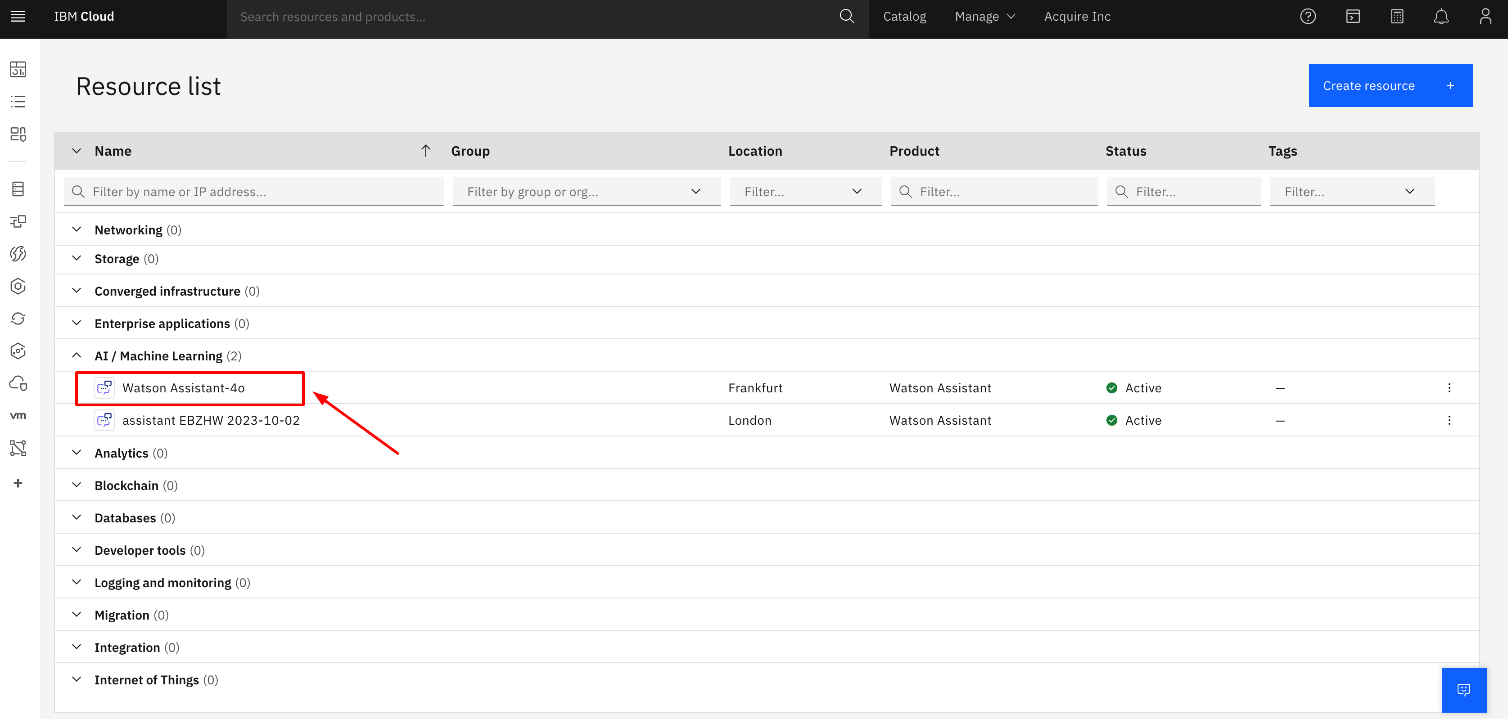
Task: Open the Resource list icon in sidebar
Action: click(18, 102)
